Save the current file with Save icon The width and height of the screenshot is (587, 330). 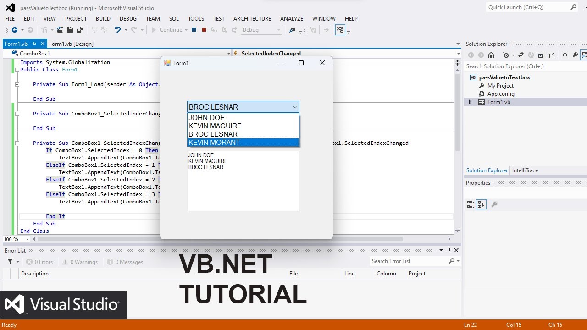tap(70, 30)
